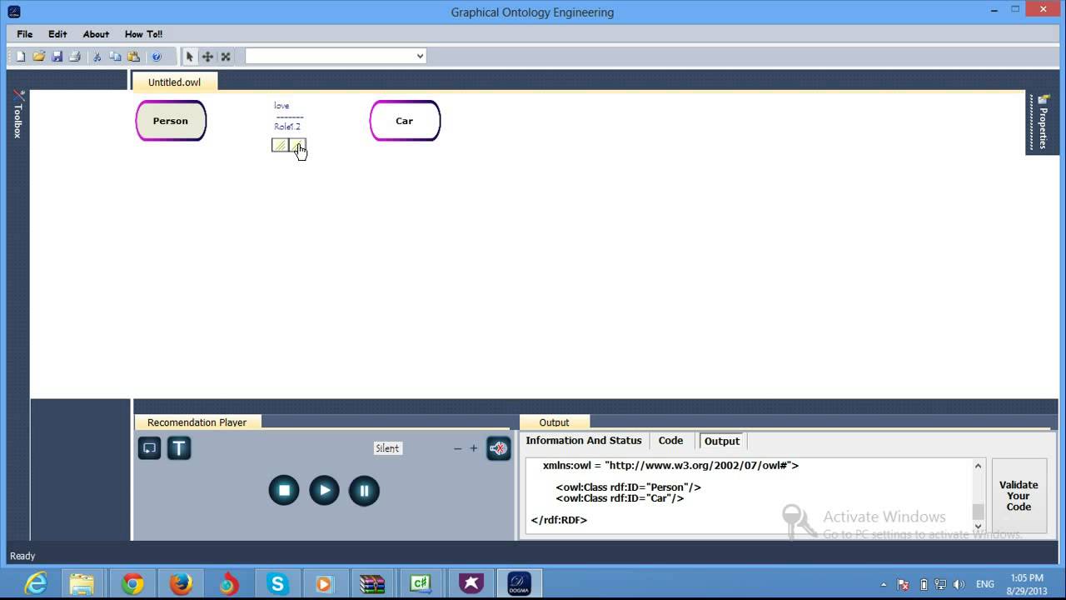Screen dimensions: 1066x600
Task: Select the expand arrows tool
Action: (x=226, y=57)
